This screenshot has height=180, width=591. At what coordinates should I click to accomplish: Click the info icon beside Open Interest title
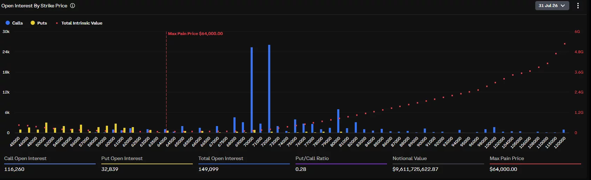pyautogui.click(x=73, y=6)
